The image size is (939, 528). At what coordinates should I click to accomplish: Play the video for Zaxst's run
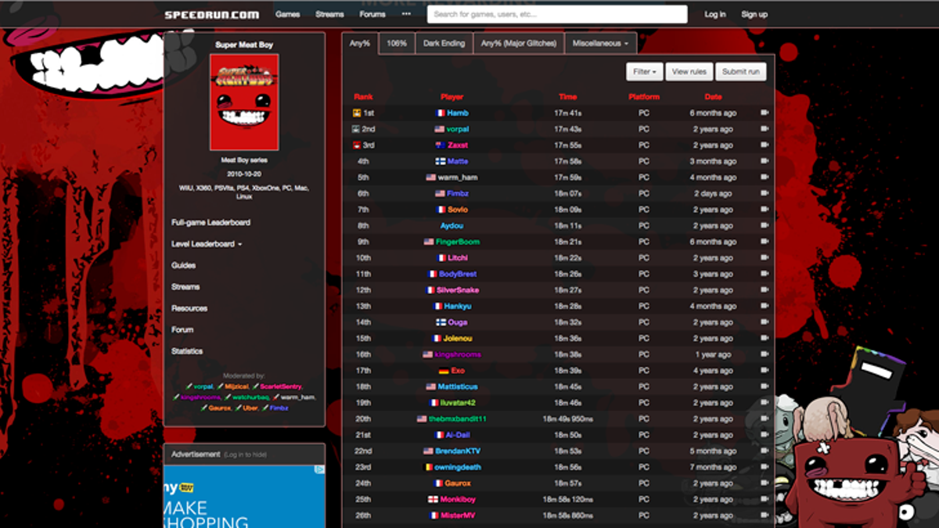tap(765, 145)
